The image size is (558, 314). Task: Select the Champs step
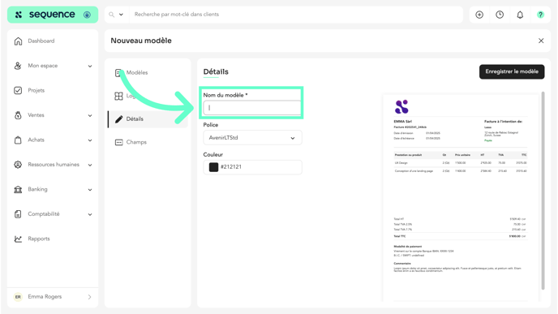pos(136,142)
